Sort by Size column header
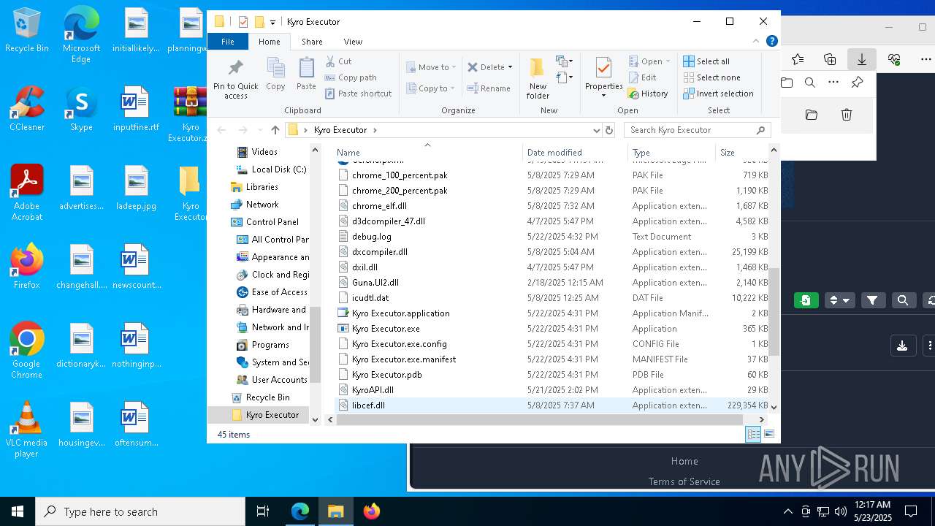 (741, 153)
